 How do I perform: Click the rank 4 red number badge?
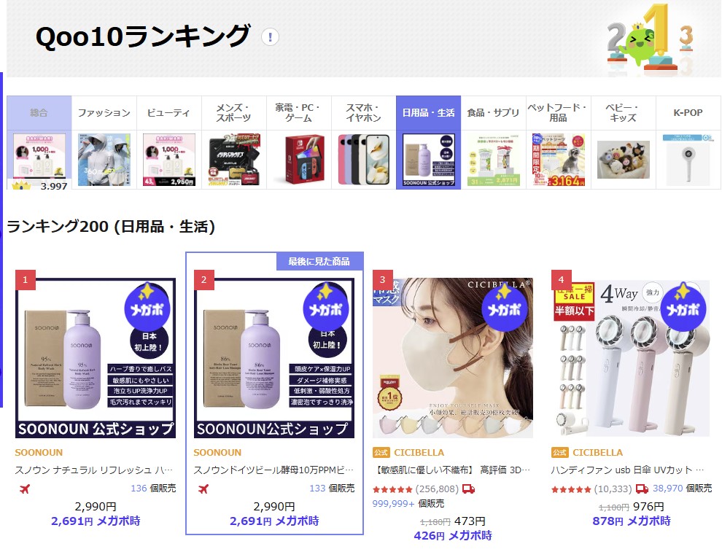point(561,279)
